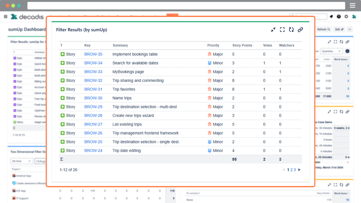
Task: Go to previous results page arrow
Action: pos(283,170)
